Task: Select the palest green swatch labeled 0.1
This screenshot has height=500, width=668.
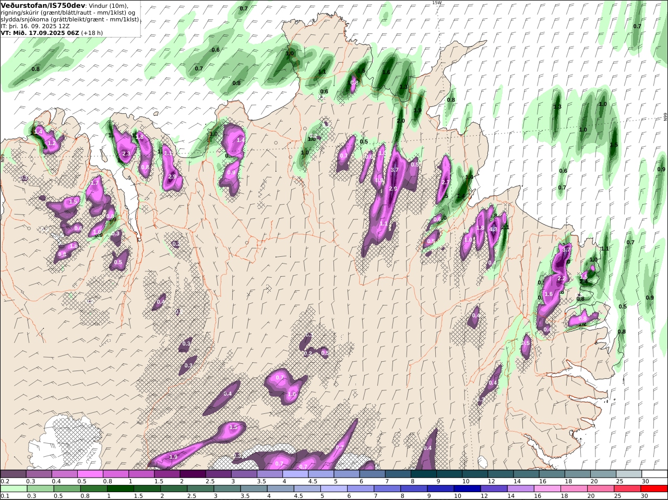Action: coord(13,489)
